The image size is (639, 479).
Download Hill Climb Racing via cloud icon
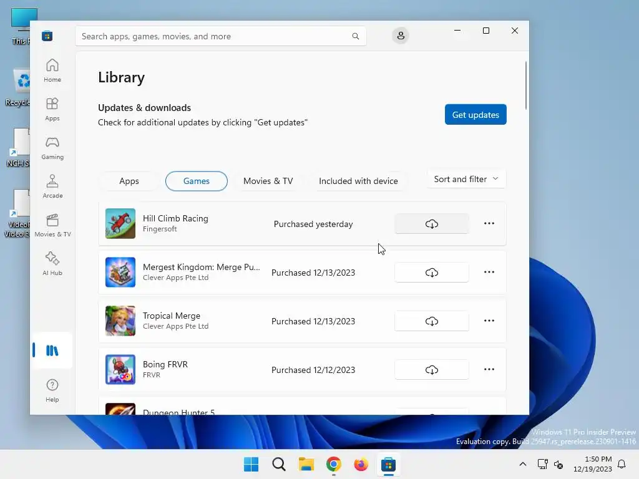coord(432,224)
